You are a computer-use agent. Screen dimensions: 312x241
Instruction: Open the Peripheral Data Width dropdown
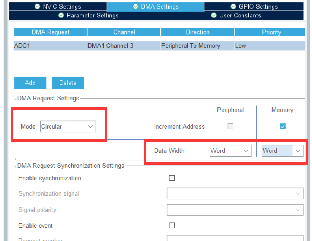click(x=230, y=151)
